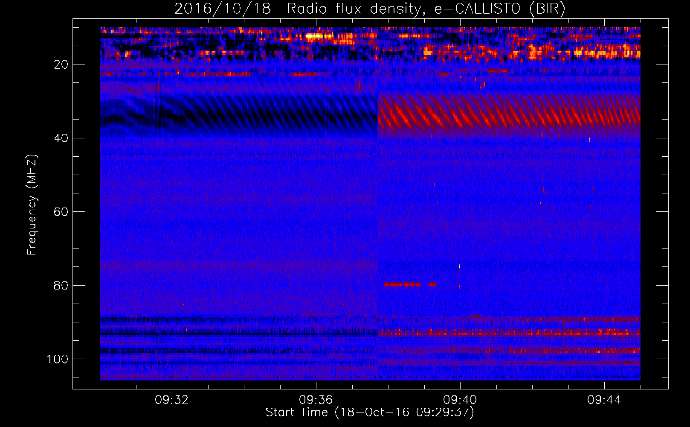The height and width of the screenshot is (427, 690).
Task: Click the 09:40 time tick label
Action: (x=460, y=400)
